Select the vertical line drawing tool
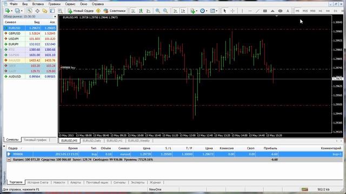The image size is (346, 194). (242, 11)
